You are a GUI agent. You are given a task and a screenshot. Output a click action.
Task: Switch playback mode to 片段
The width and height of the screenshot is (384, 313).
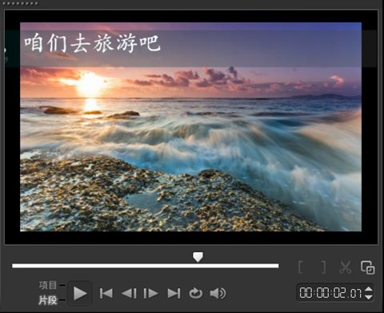click(x=48, y=300)
